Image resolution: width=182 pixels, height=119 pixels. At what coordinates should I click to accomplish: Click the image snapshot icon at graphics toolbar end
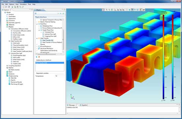coord(144,10)
